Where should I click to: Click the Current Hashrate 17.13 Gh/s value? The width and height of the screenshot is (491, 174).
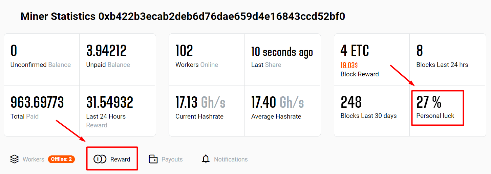[200, 103]
